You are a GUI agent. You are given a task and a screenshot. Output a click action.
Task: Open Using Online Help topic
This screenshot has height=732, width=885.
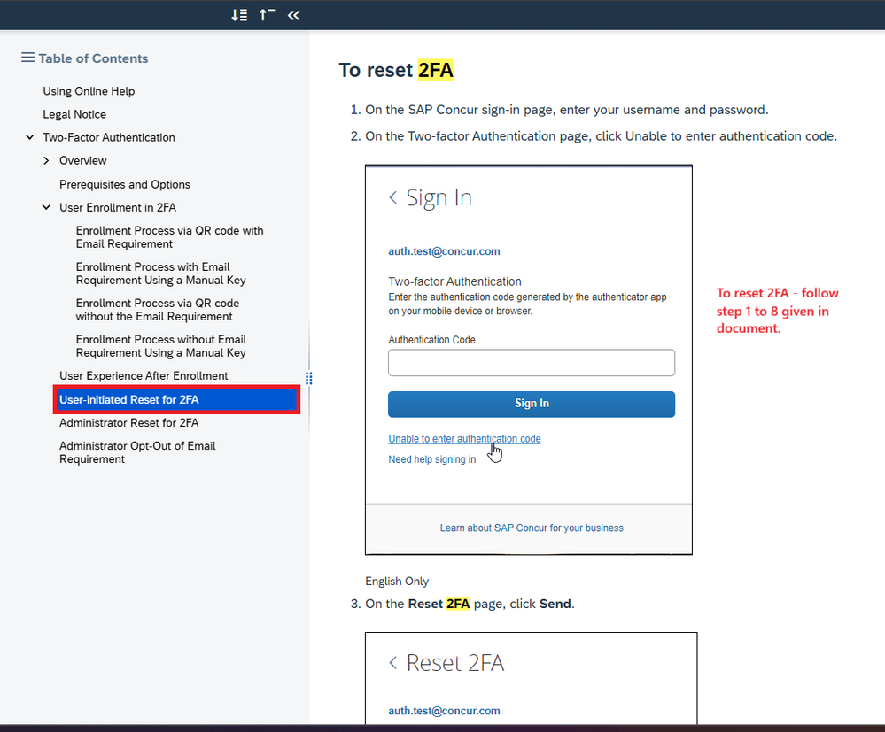point(89,91)
